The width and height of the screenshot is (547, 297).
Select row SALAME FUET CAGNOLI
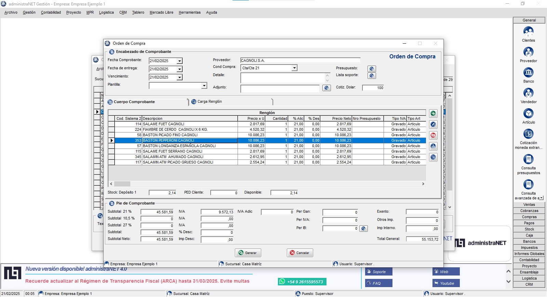[x=267, y=124]
